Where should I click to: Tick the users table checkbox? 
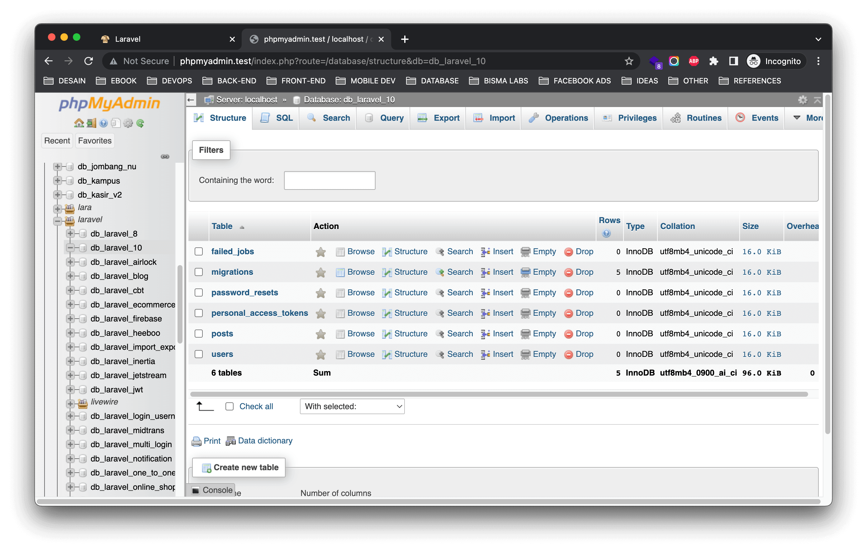tap(199, 354)
